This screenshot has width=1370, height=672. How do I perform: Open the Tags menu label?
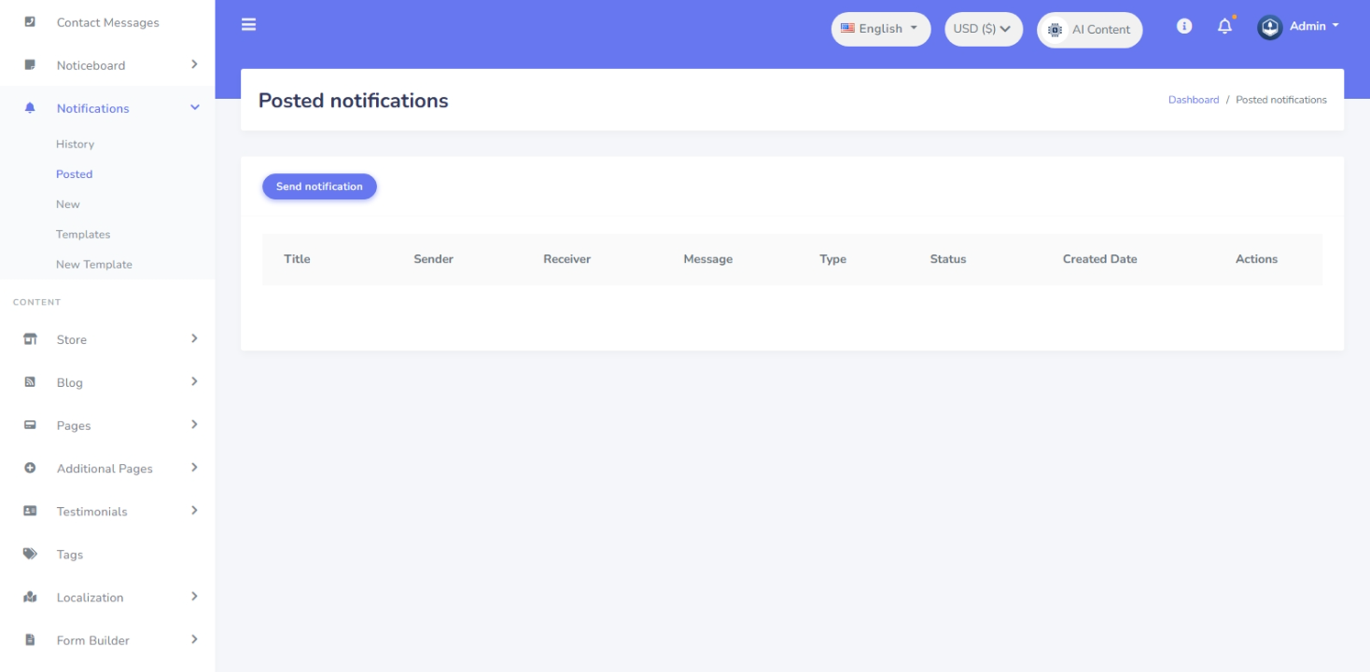point(70,555)
